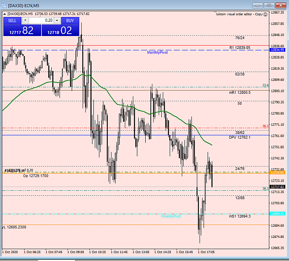The width and height of the screenshot is (289, 261).
Task: Click the black 12717.82 current price tag
Action: 277,187
